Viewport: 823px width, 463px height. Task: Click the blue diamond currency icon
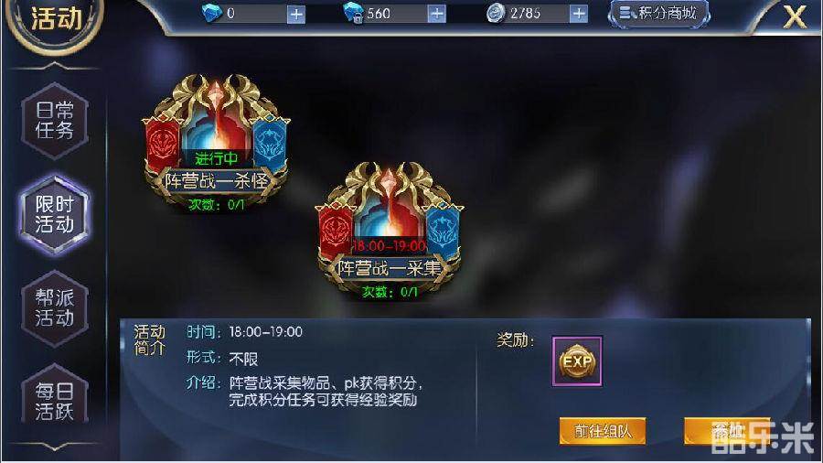click(211, 13)
